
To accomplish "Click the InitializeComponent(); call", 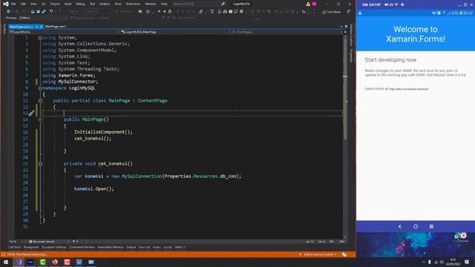I will click(103, 132).
